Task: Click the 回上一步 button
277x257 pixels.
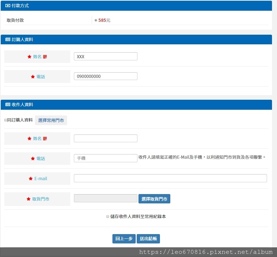Action: pos(124,239)
